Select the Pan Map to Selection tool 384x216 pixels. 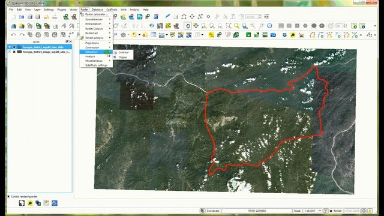(x=196, y=26)
